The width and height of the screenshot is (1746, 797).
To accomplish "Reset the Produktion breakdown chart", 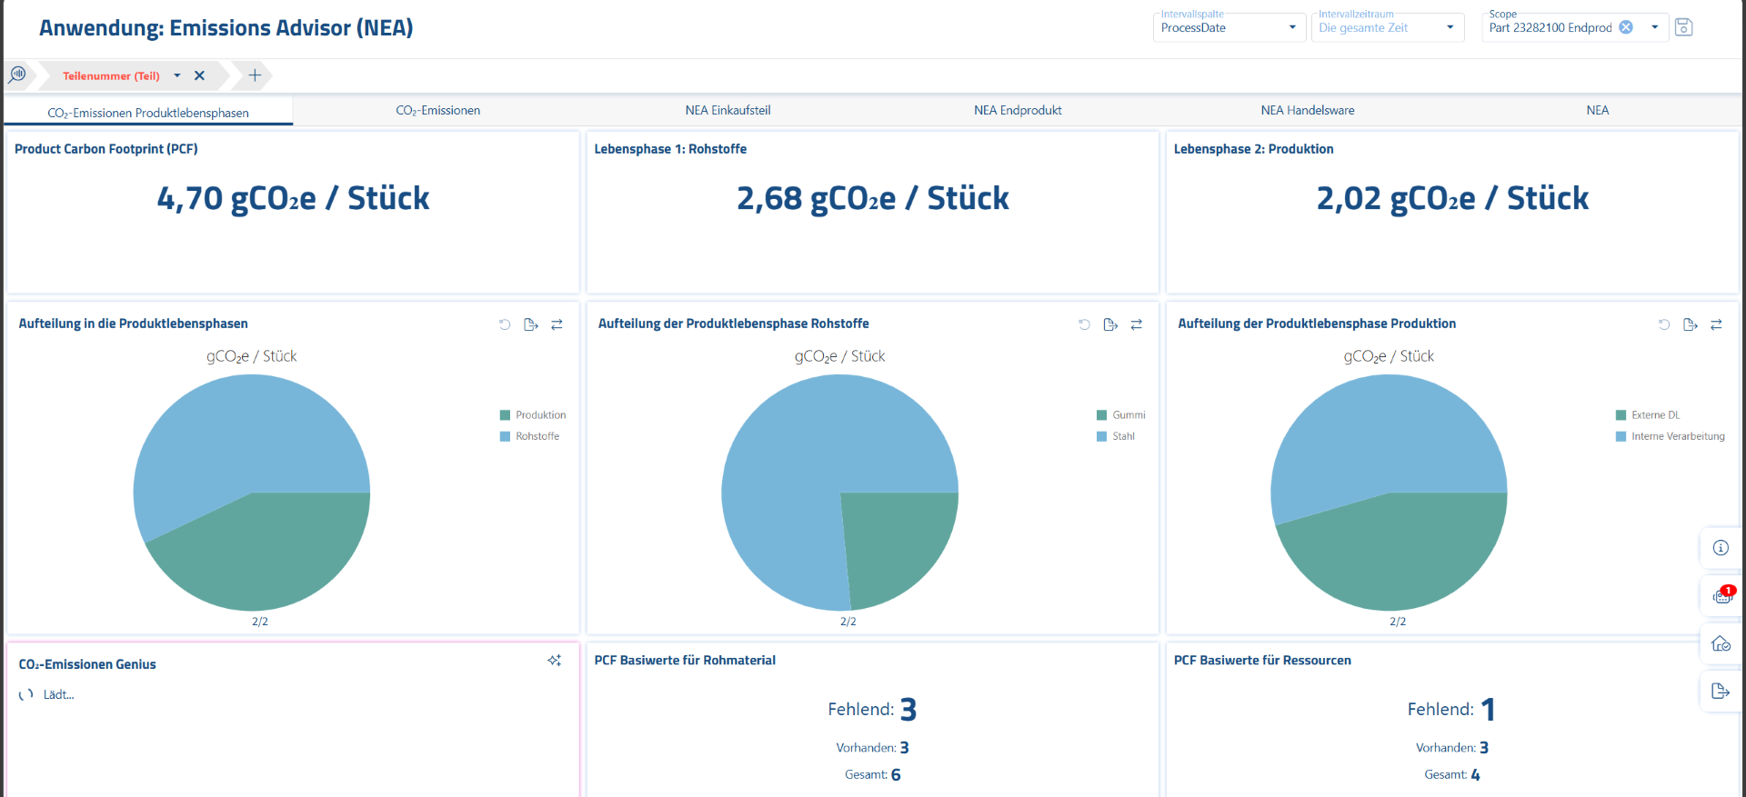I will [x=1663, y=324].
